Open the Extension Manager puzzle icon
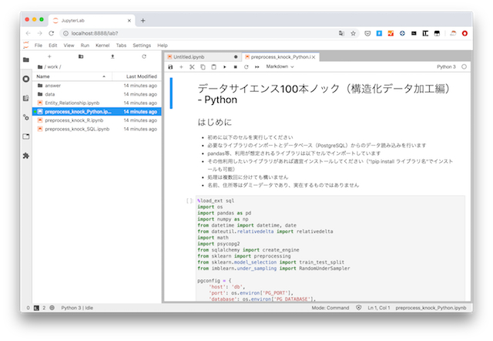The width and height of the screenshot is (493, 341). pyautogui.click(x=25, y=155)
